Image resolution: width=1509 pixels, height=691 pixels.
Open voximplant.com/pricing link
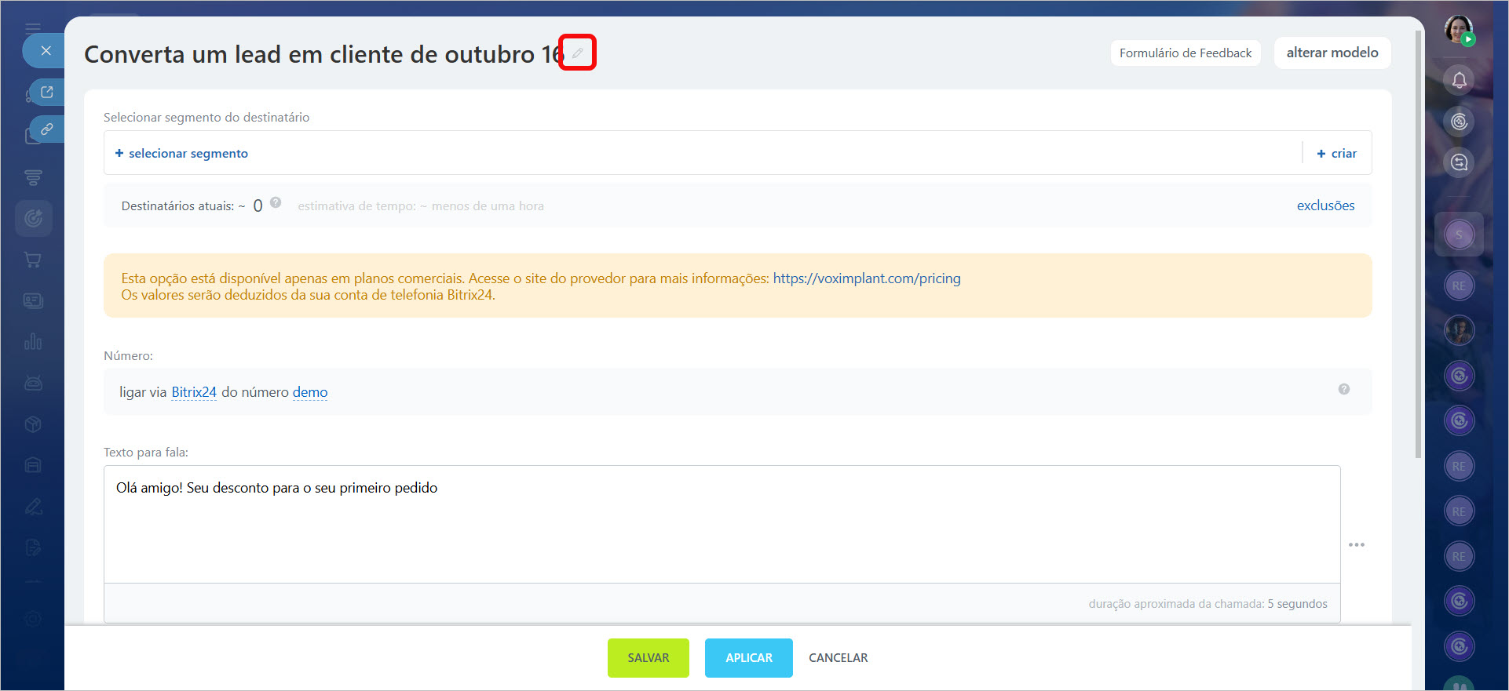coord(866,278)
